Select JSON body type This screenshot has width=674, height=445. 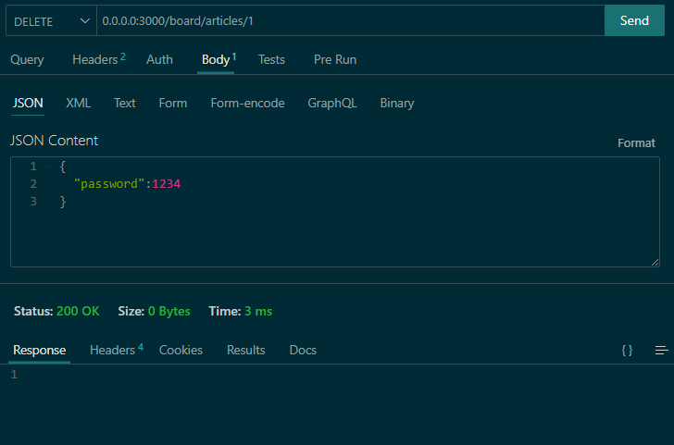point(28,103)
